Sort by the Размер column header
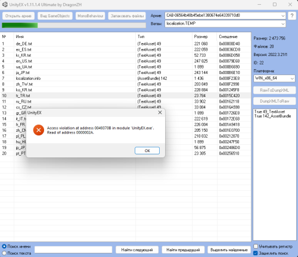Screen dimensions: 298x257 coord(204,36)
